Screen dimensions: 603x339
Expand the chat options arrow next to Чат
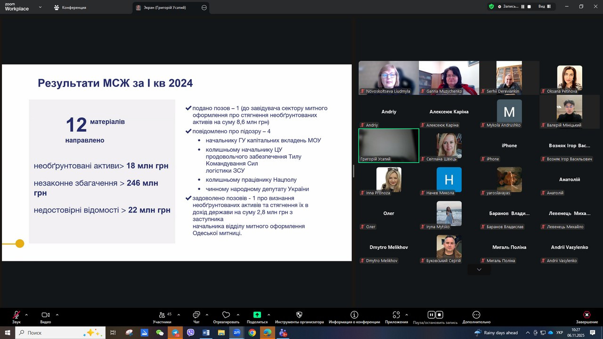pyautogui.click(x=207, y=315)
